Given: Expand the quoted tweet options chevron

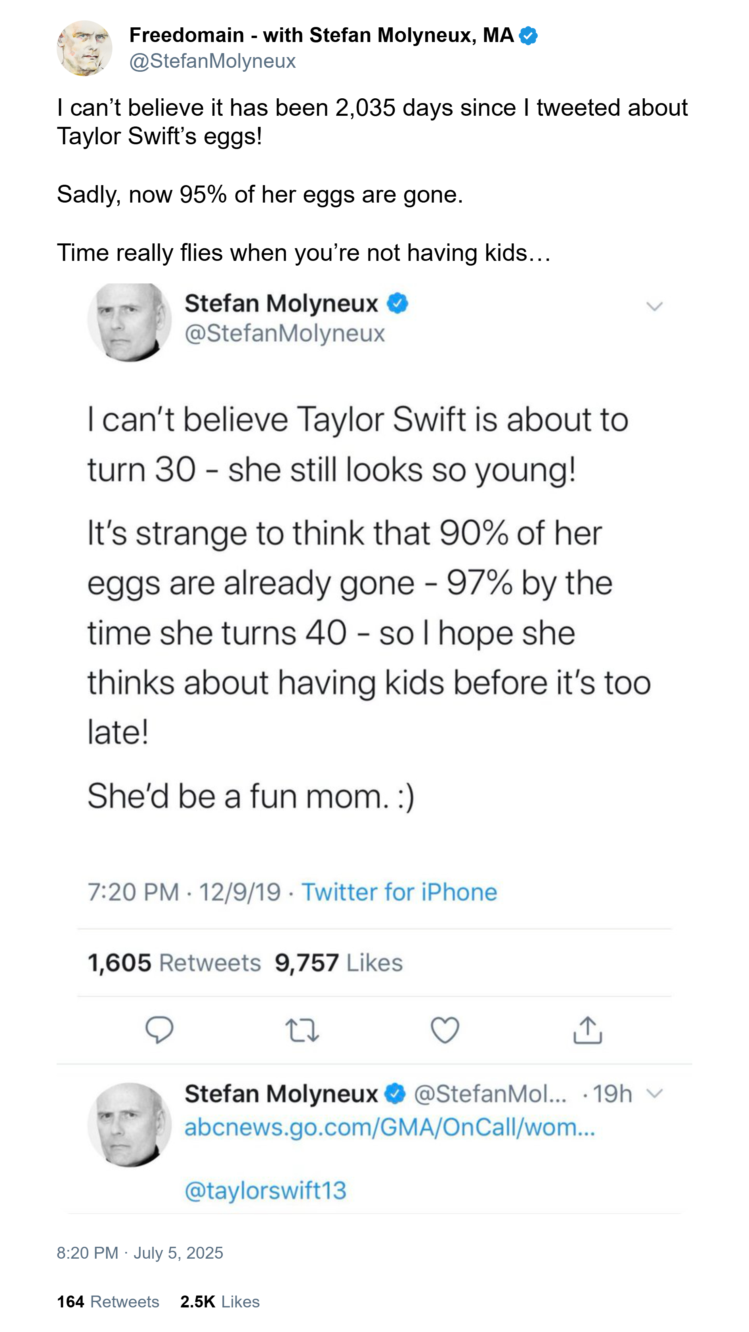Looking at the screenshot, I should pyautogui.click(x=654, y=306).
